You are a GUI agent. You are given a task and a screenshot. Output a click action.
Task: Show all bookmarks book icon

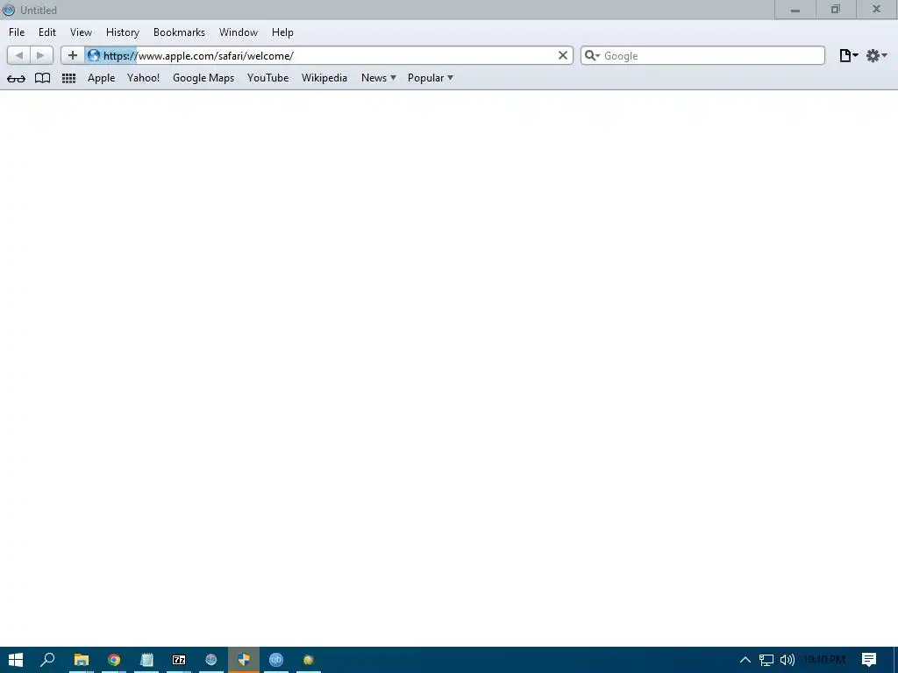coord(42,78)
